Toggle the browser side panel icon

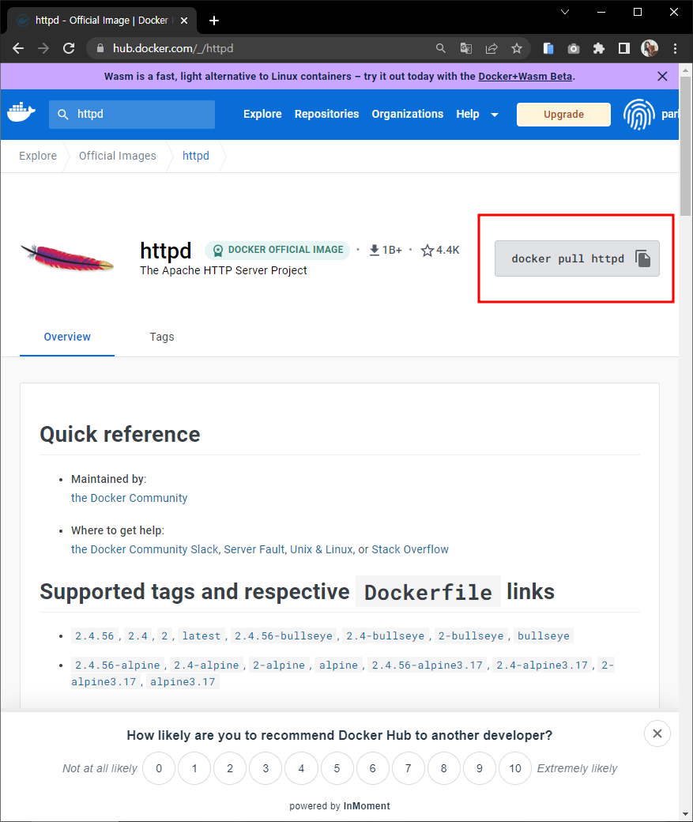click(x=623, y=48)
